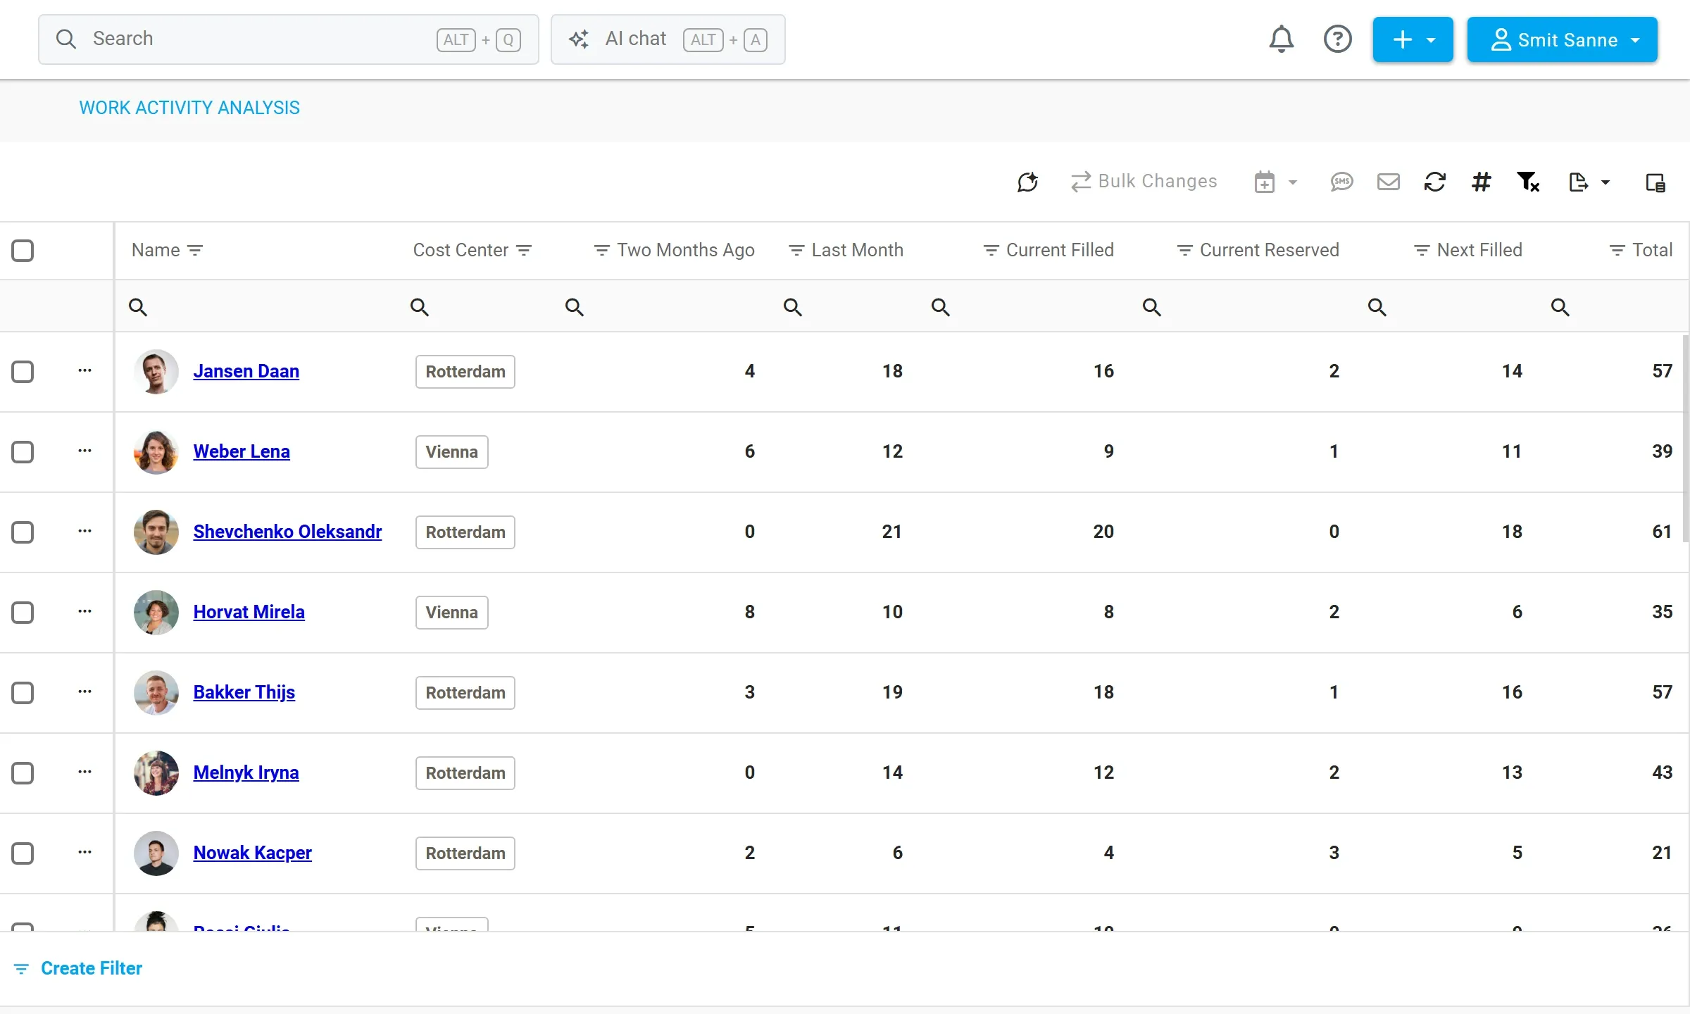This screenshot has width=1690, height=1014.
Task: Click the notifications bell icon
Action: [1281, 39]
